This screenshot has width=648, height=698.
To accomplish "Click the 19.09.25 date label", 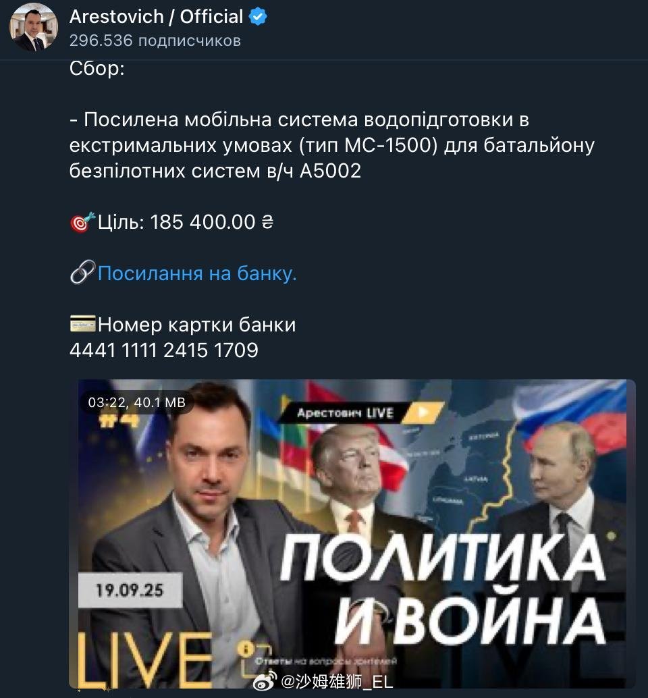I will (130, 590).
